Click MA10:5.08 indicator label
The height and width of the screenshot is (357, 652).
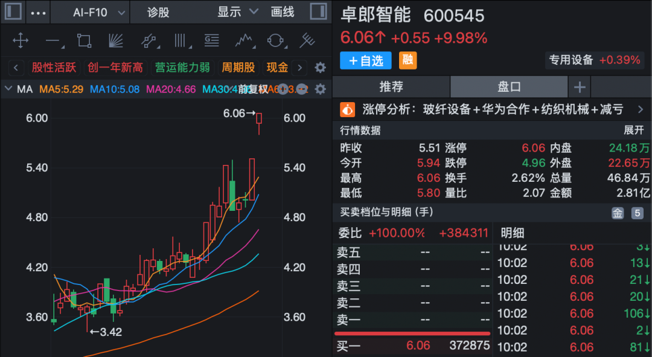115,89
